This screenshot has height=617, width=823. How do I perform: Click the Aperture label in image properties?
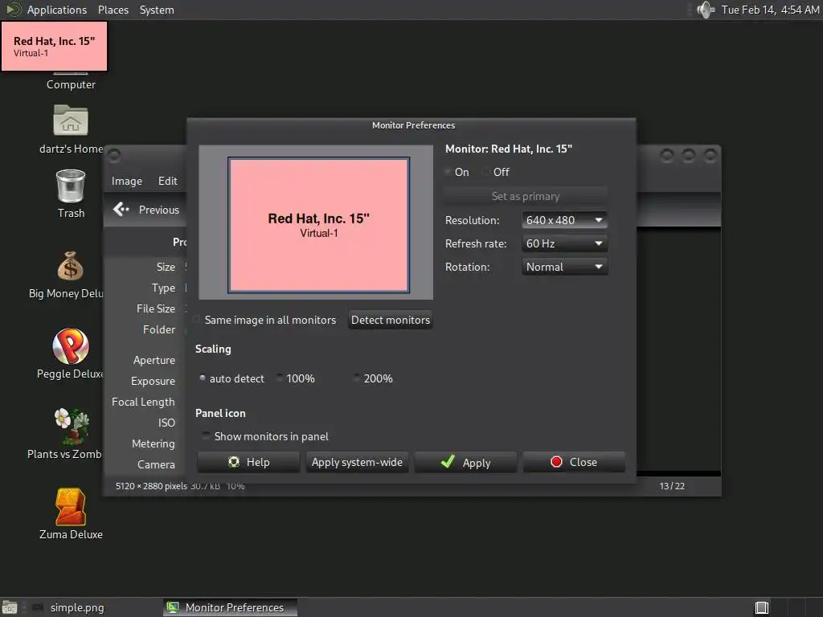click(x=154, y=360)
